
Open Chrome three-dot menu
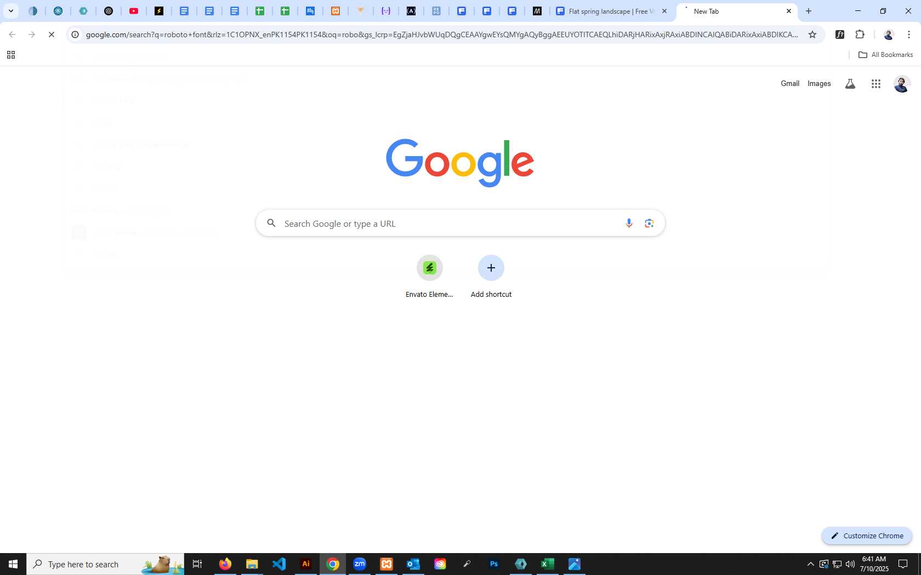[x=908, y=34]
